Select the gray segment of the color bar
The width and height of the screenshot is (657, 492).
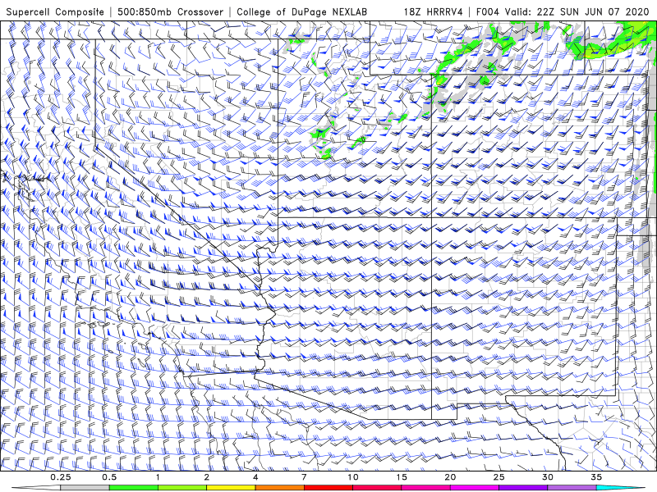tap(85, 488)
